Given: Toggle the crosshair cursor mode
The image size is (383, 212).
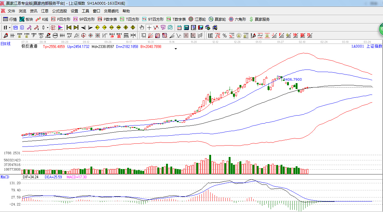Looking at the screenshot, I should coord(149,28).
